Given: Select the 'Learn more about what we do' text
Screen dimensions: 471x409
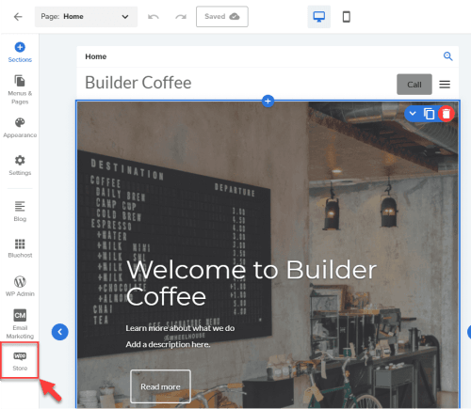Looking at the screenshot, I should 180,328.
